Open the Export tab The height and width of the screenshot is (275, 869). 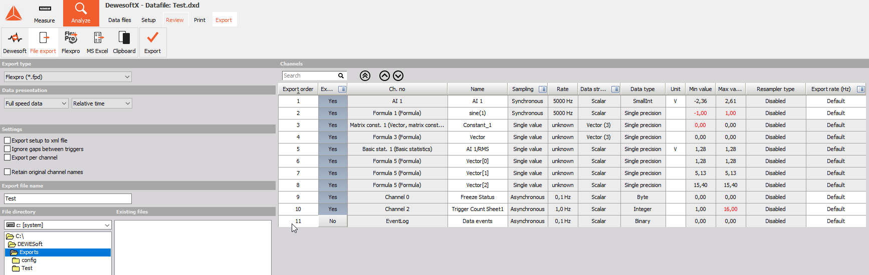pyautogui.click(x=224, y=20)
